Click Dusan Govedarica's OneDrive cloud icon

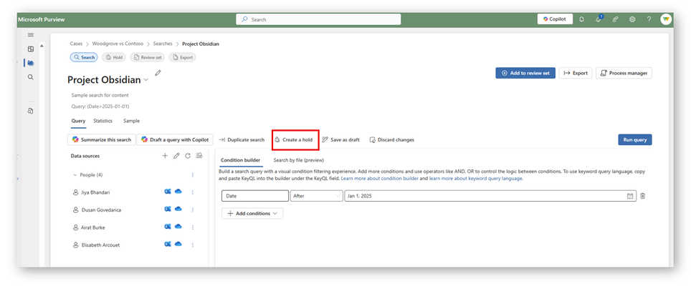tap(178, 209)
